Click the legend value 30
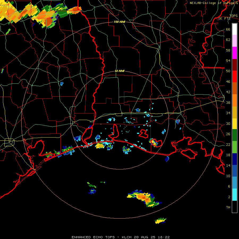Screen dimensions: 239x239 [x=228, y=123]
